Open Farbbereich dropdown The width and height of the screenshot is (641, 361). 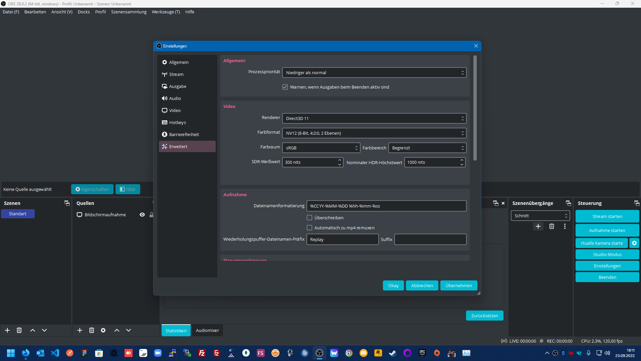427,148
